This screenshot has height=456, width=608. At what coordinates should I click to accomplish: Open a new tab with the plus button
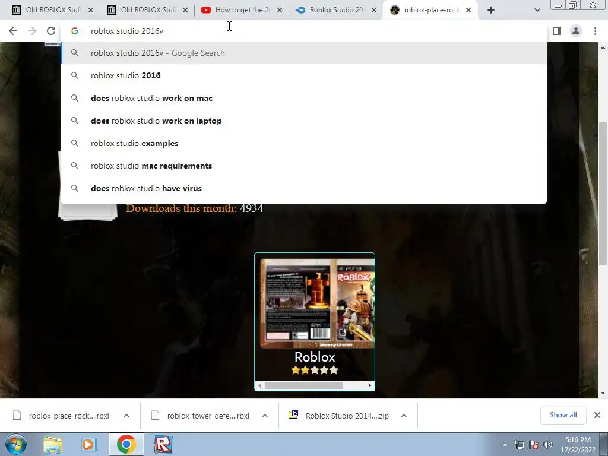pos(491,11)
